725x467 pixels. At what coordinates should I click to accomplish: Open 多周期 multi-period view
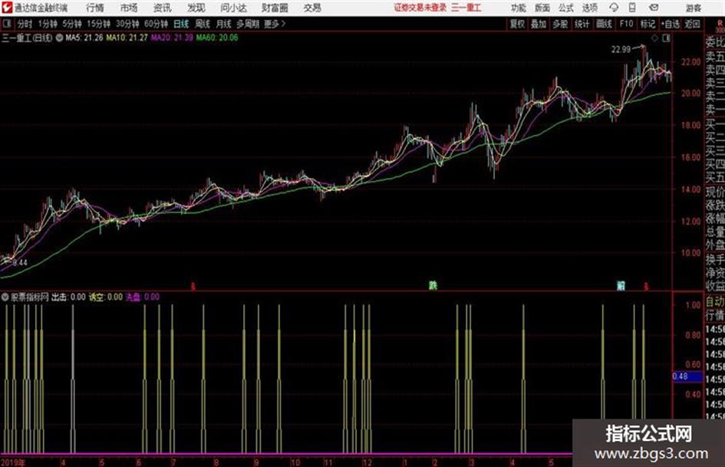248,24
